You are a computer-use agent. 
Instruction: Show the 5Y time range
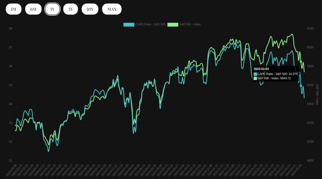pos(71,9)
